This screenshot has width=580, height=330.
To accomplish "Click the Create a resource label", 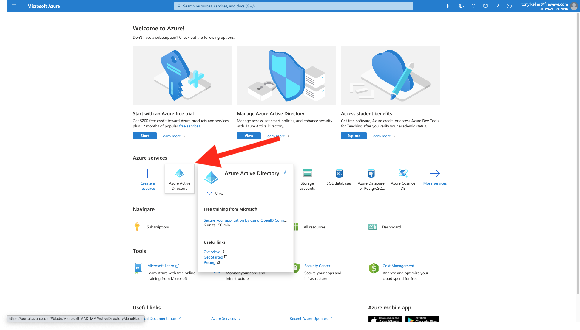I will [148, 186].
